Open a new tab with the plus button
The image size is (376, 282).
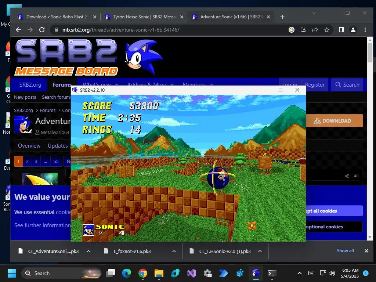coord(282,17)
